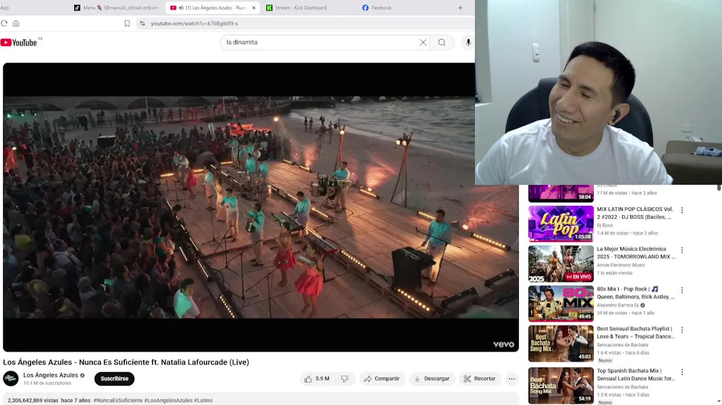Like the video with thumbs up
The width and height of the screenshot is (722, 405).
[x=317, y=379]
